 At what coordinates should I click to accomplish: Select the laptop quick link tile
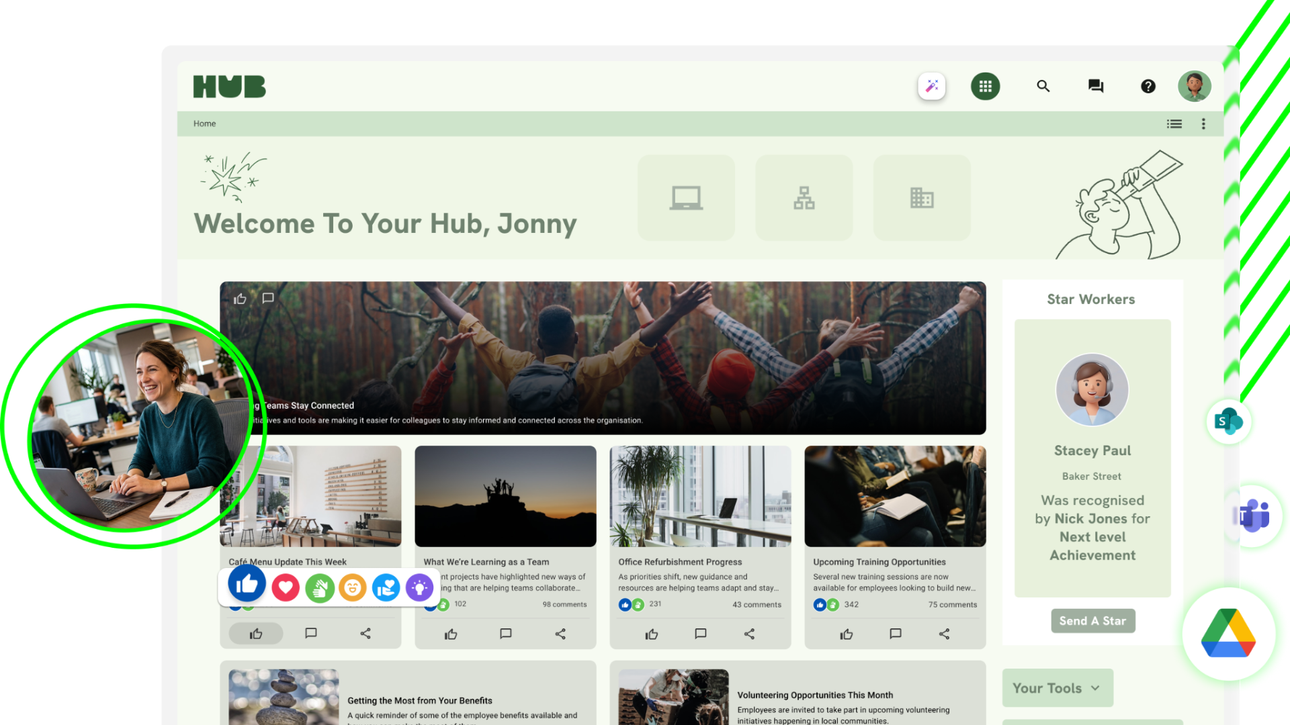[x=686, y=197]
